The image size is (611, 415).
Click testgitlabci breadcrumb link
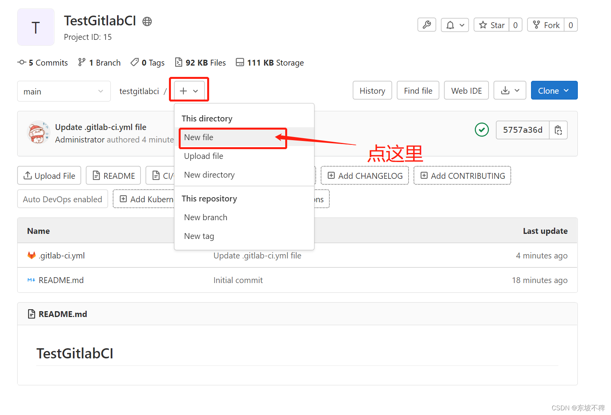pyautogui.click(x=139, y=91)
